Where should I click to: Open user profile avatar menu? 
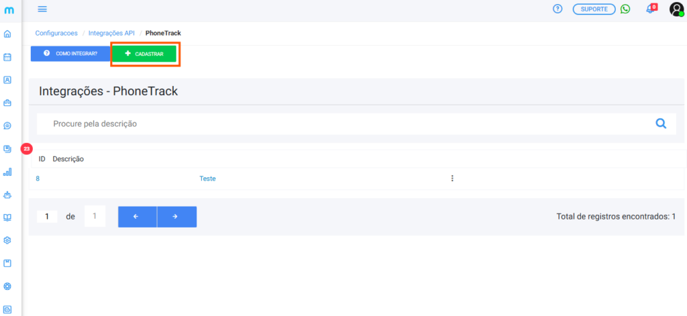[x=676, y=9]
